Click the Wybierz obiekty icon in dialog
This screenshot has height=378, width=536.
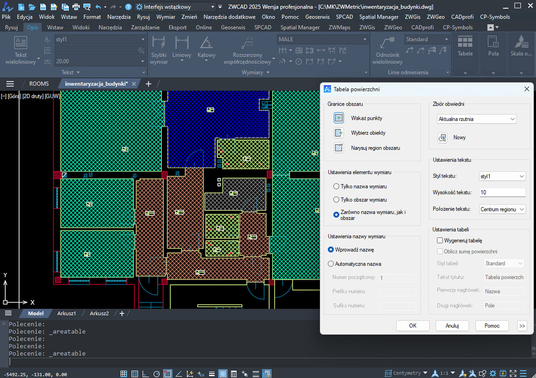coord(339,133)
